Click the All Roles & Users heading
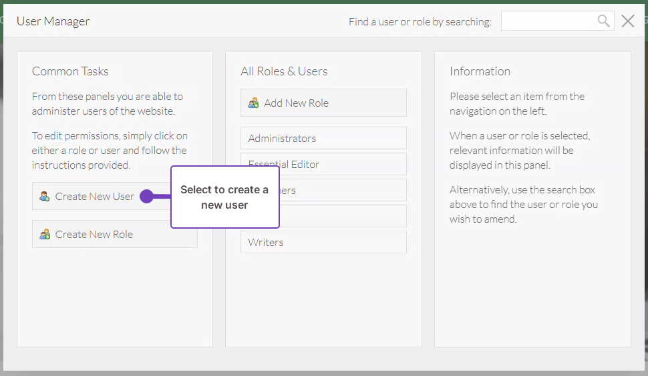This screenshot has height=376, width=648. click(x=284, y=71)
